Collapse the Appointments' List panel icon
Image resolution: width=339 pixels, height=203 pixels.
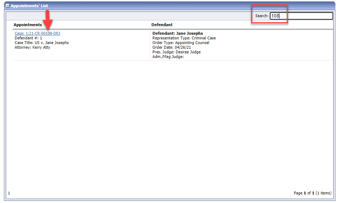[8, 6]
